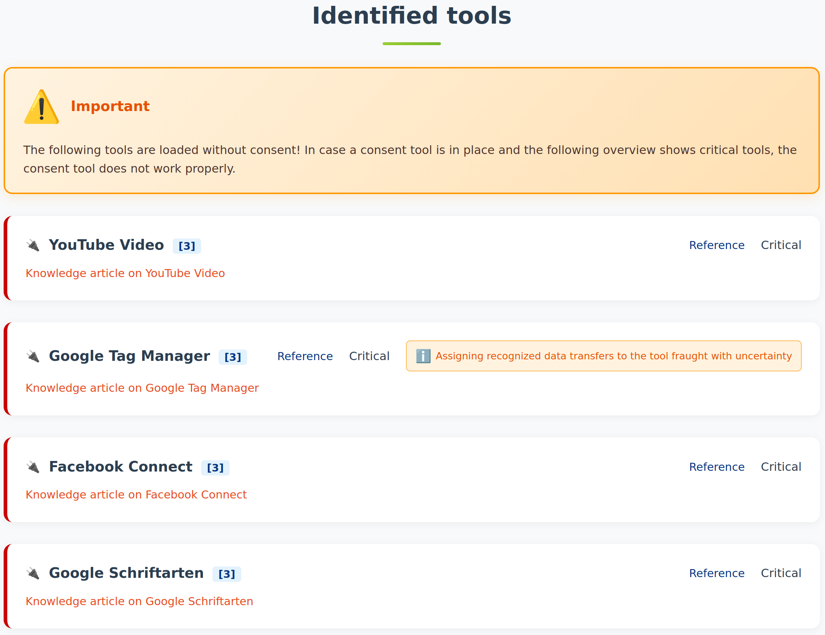Click the Critical label in Facebook Connect row

point(781,467)
